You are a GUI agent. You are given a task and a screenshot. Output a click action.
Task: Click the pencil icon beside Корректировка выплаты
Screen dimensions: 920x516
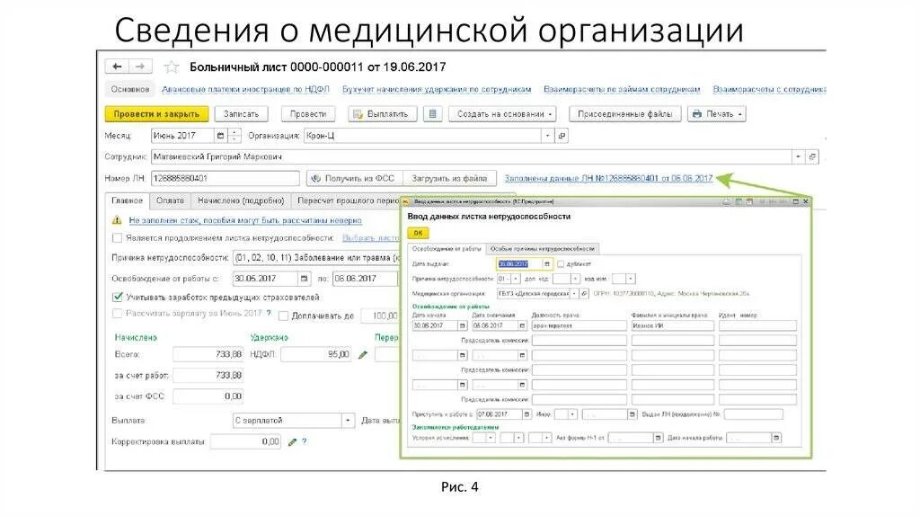pyautogui.click(x=292, y=441)
